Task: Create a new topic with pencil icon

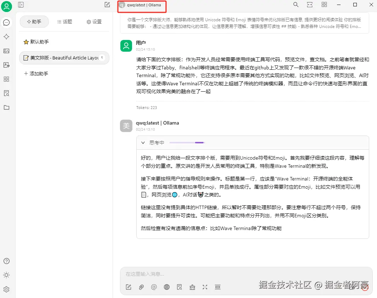Action: (x=107, y=5)
